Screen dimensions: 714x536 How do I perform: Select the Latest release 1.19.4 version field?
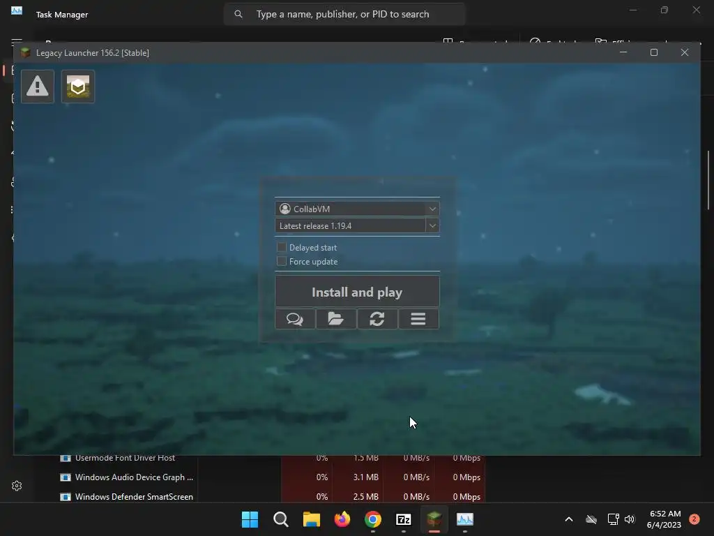[350, 225]
